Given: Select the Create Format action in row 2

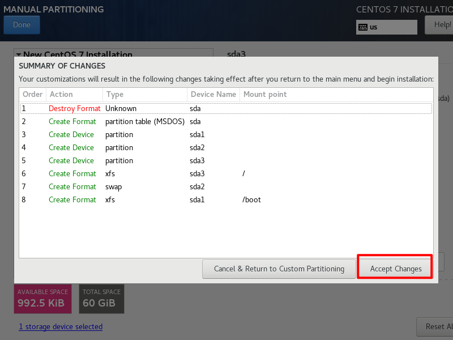Looking at the screenshot, I should pos(72,122).
